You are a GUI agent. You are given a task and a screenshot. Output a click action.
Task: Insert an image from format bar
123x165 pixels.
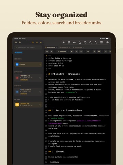coord(99,52)
